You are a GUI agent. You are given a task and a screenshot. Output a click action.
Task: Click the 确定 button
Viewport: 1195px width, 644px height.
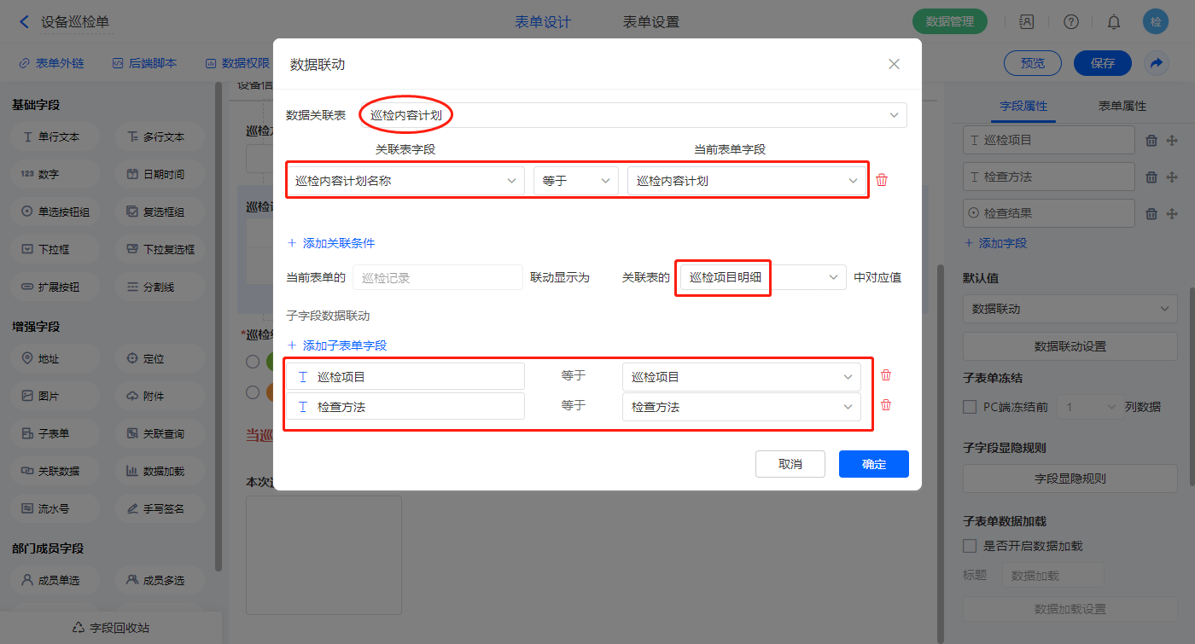pos(873,464)
